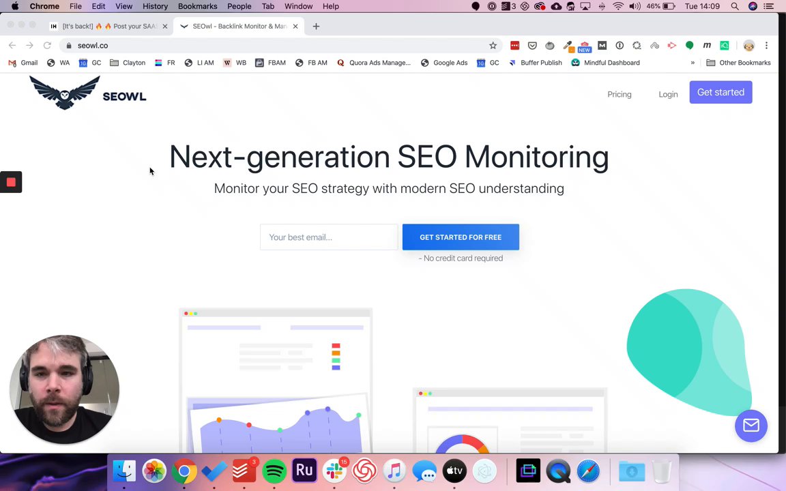Open the Quora Ads Manager bookmark
Viewport: 786px width, 491px height.
[x=373, y=63]
